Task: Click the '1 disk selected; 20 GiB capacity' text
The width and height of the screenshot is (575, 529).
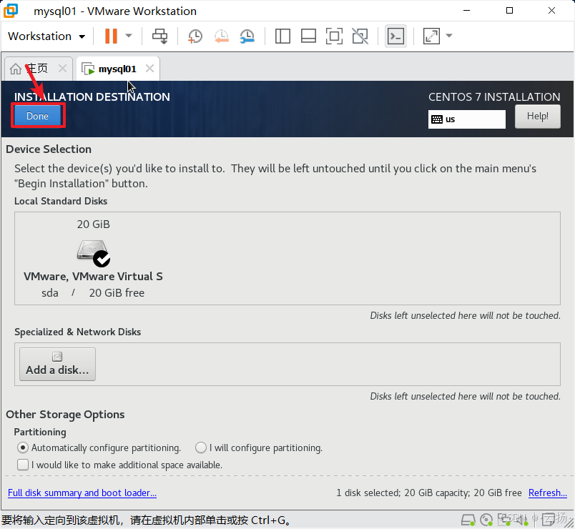Action: pos(403,493)
